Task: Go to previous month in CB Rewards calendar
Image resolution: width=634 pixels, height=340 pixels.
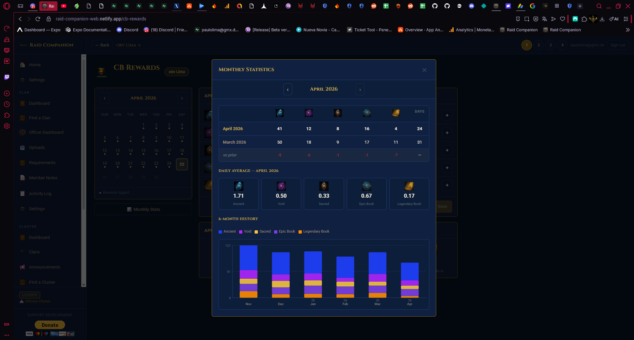Action: point(105,98)
